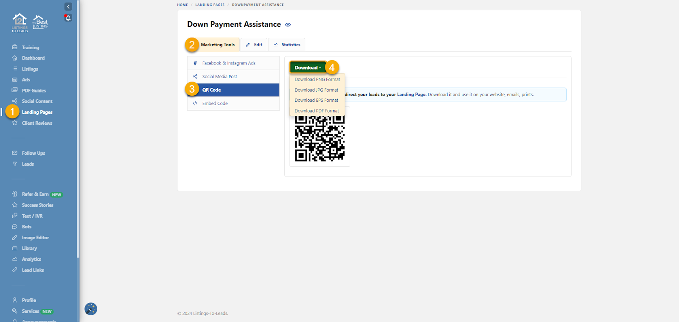Switch to the Statistics tab
The height and width of the screenshot is (322, 679).
pos(286,45)
